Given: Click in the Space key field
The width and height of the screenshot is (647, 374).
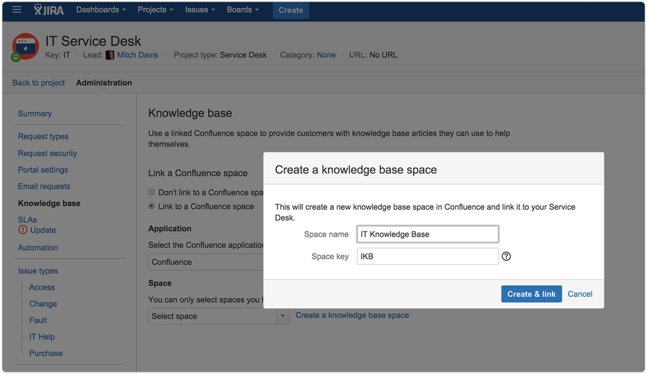Looking at the screenshot, I should coord(427,256).
